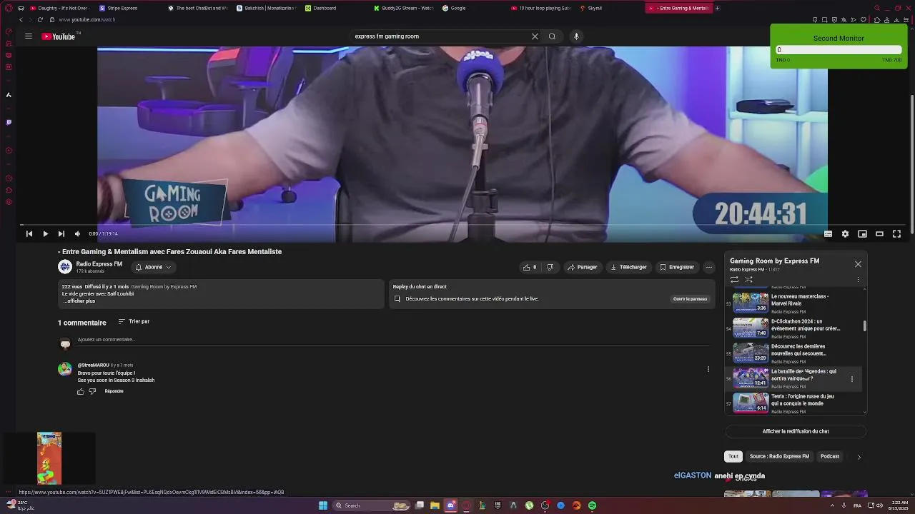
Task: Toggle subtitles on the player
Action: pos(828,233)
